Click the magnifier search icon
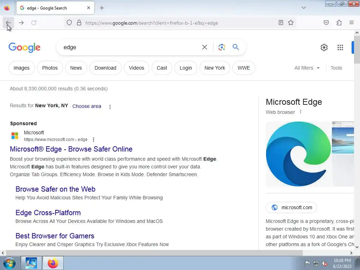Screen dimensions: 360x270 pos(236,47)
